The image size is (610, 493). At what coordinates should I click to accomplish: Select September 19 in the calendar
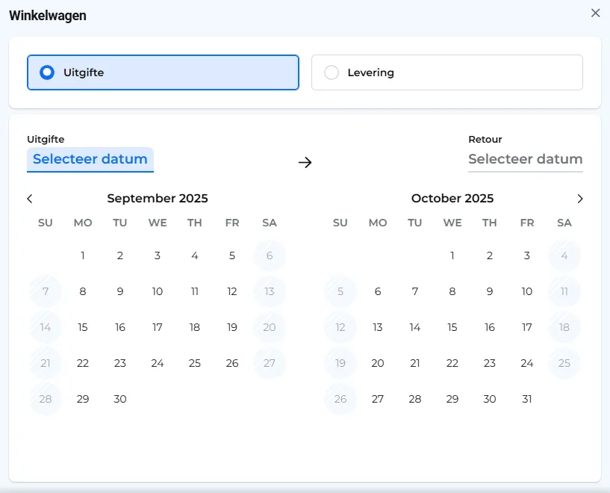232,327
